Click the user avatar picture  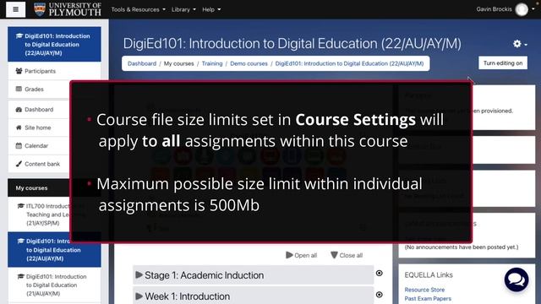click(522, 9)
